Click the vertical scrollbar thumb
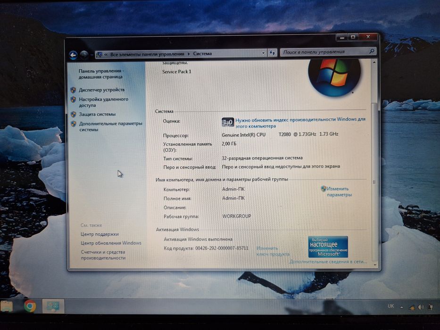Screen dimensions: 440x330 click(x=374, y=182)
